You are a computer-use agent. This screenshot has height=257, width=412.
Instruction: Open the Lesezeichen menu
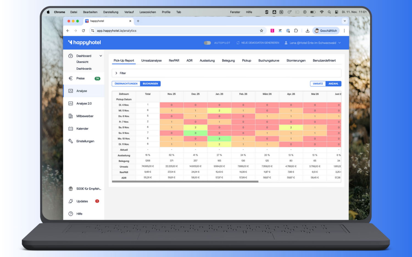pos(148,12)
